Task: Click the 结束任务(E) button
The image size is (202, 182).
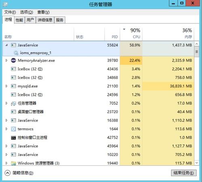Action: 184,173
